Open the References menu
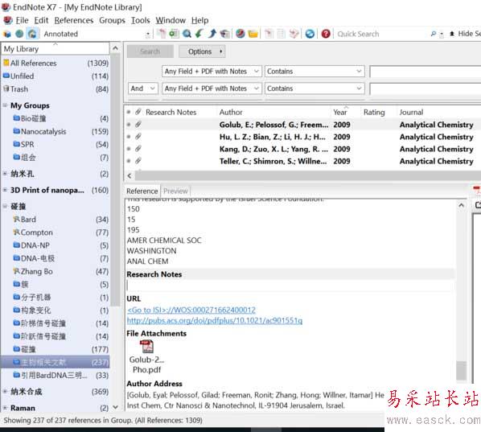 pos(74,20)
